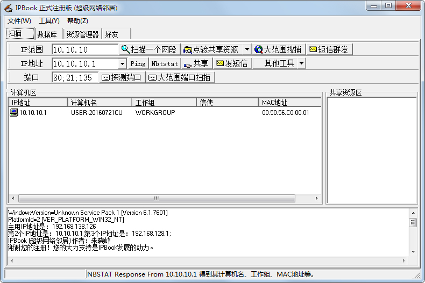
Task: Open the 工具(Y) menu
Action: 49,21
